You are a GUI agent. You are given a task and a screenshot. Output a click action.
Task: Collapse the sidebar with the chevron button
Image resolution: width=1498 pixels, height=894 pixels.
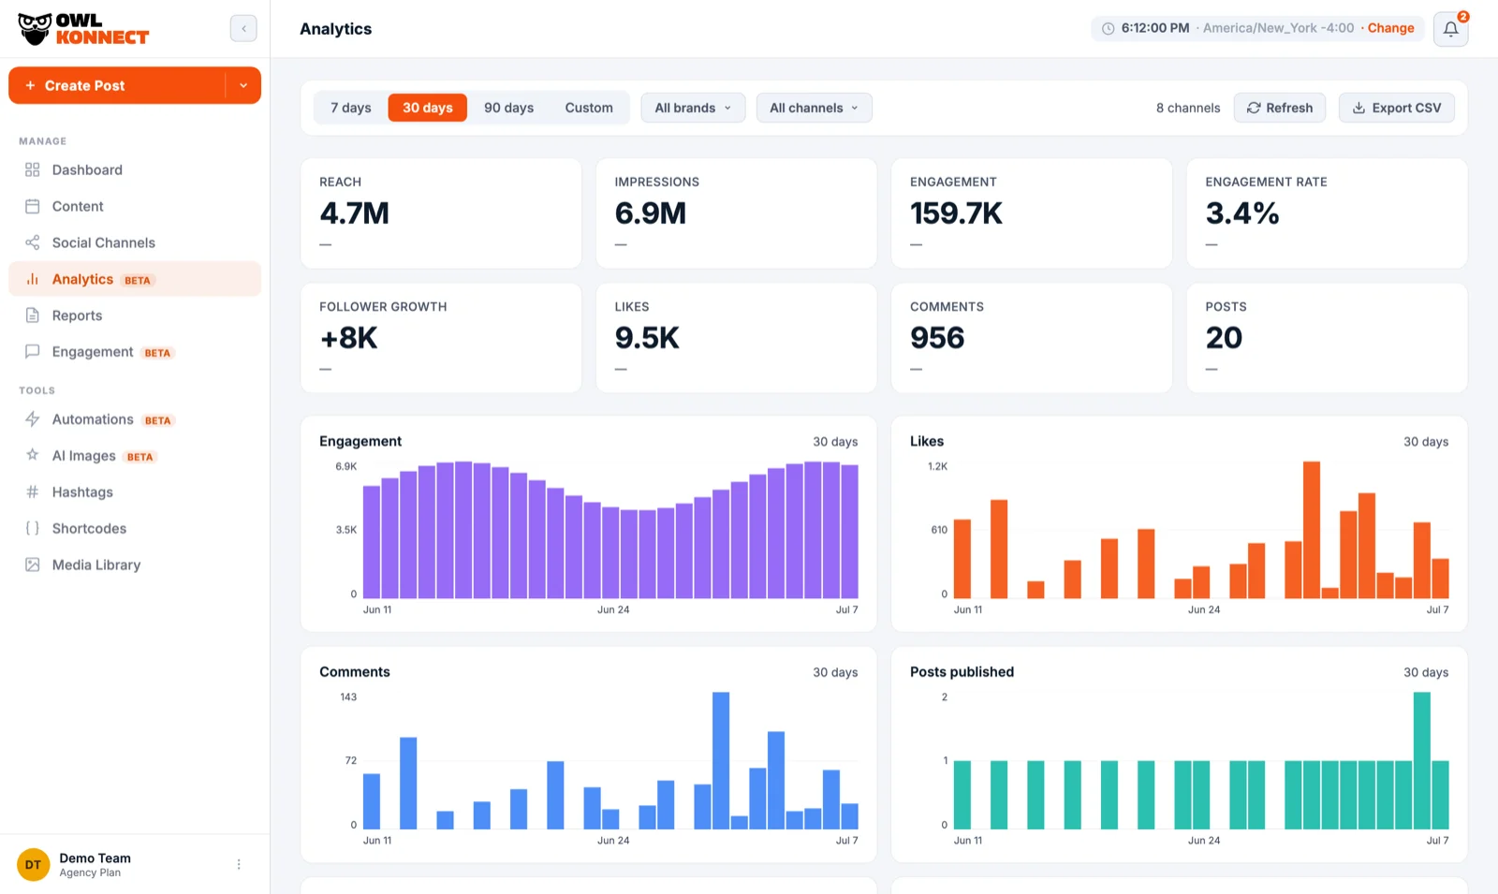243,28
